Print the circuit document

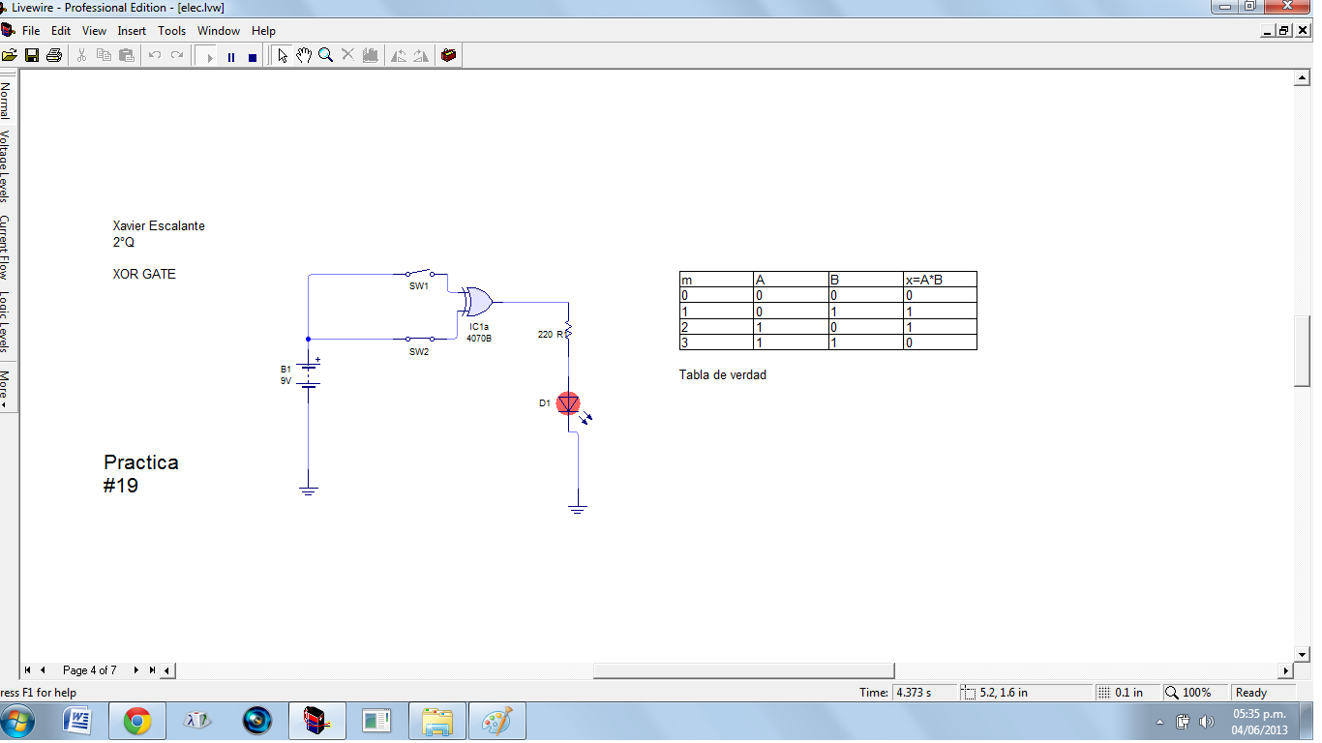55,55
